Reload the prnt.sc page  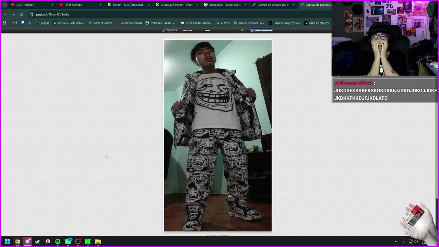pos(22,14)
